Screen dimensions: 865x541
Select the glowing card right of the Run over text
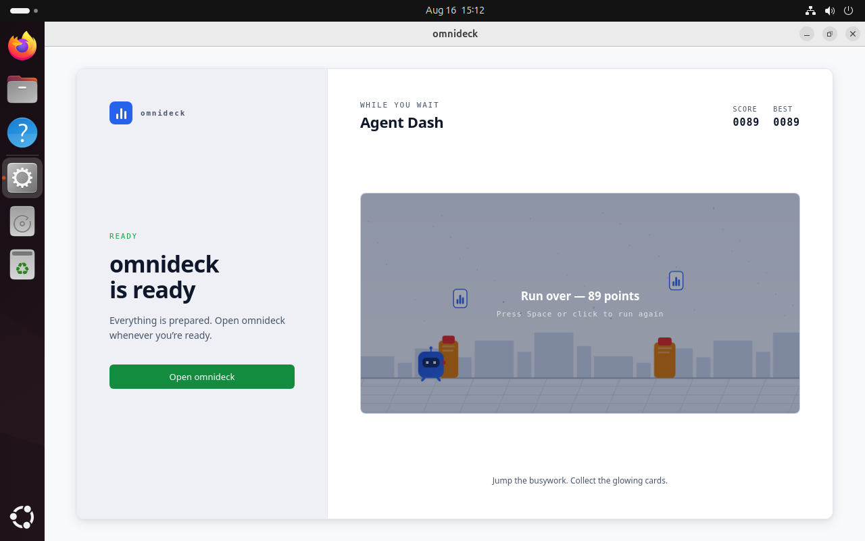676,281
